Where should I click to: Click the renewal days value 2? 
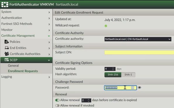(x=83, y=100)
